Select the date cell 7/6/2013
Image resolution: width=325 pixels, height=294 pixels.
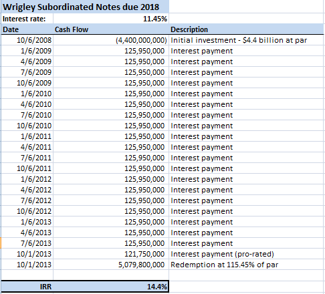(27, 243)
